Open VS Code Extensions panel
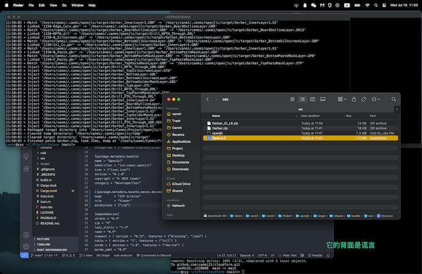 tap(26, 169)
